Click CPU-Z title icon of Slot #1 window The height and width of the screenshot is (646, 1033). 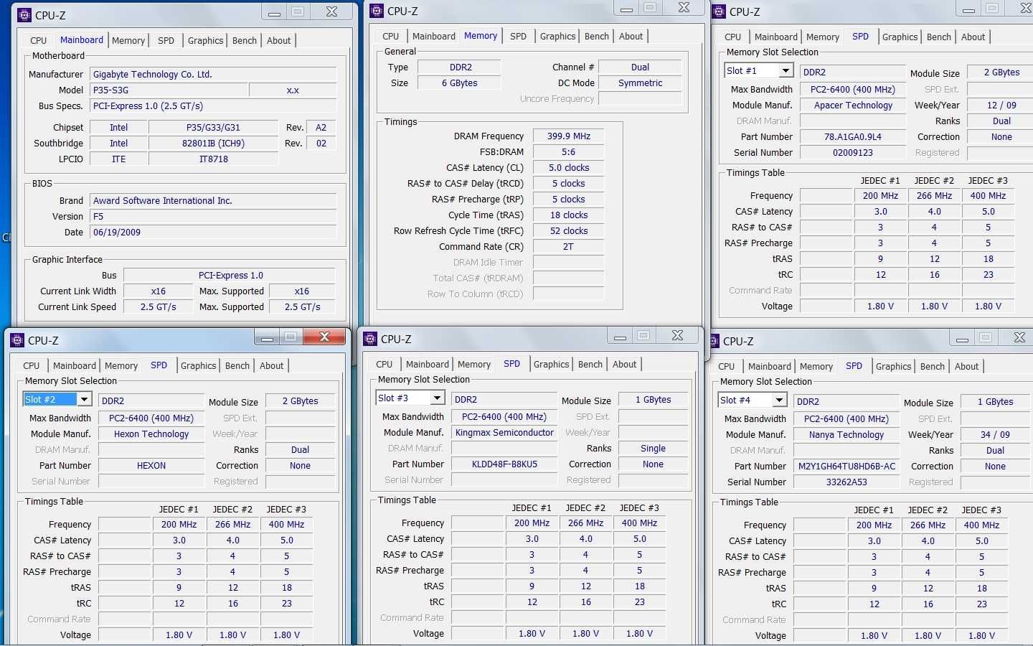718,12
